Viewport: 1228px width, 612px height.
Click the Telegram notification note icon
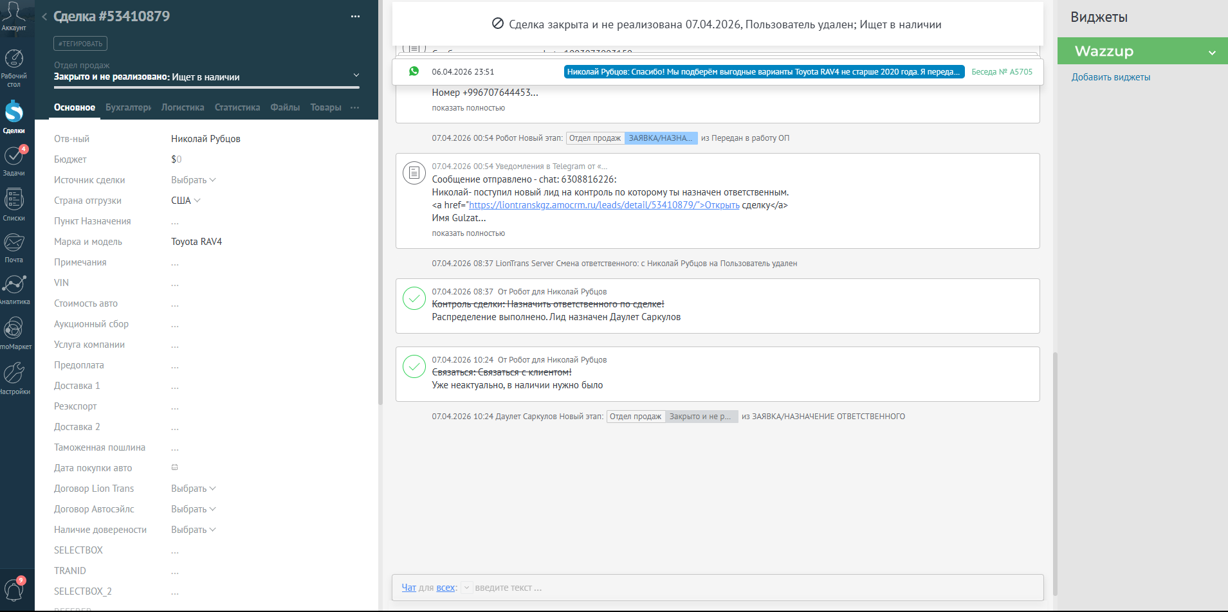[x=414, y=172]
